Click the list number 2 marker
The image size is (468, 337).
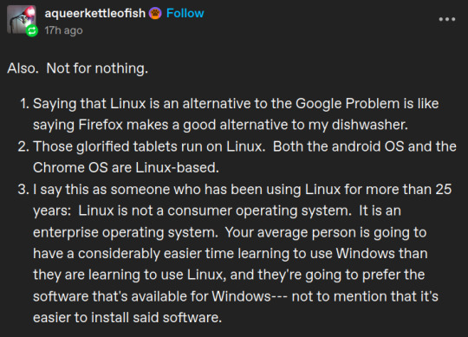(23, 146)
